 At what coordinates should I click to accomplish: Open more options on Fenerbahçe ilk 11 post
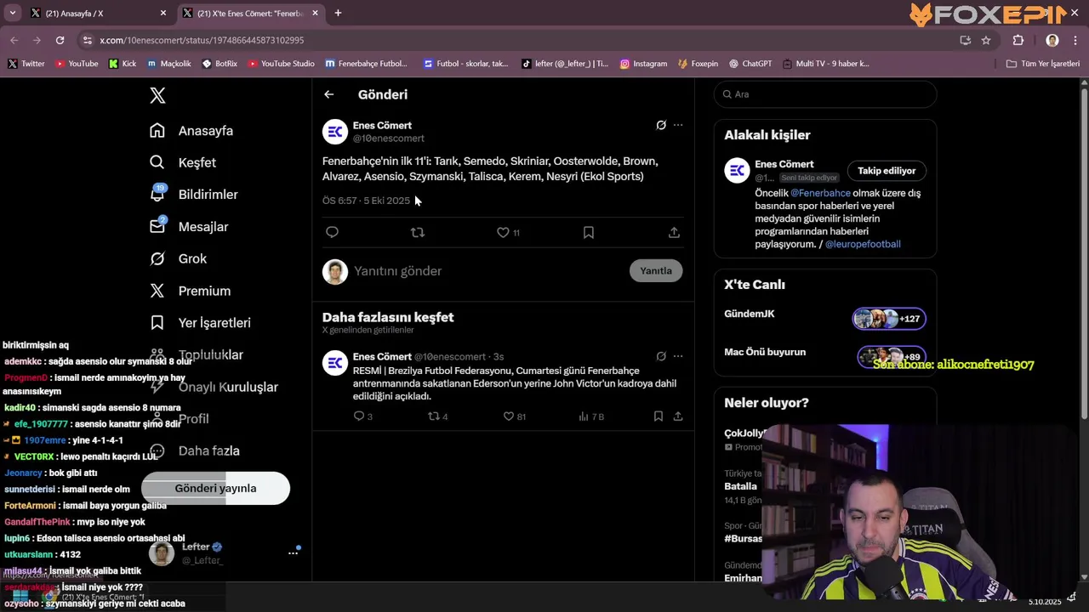coord(678,125)
